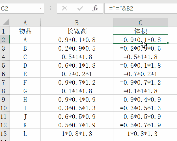Image resolution: width=177 pixels, height=141 pixels.
Task: Select cell C8 with =0.1*1*1.8
Action: 141,90
